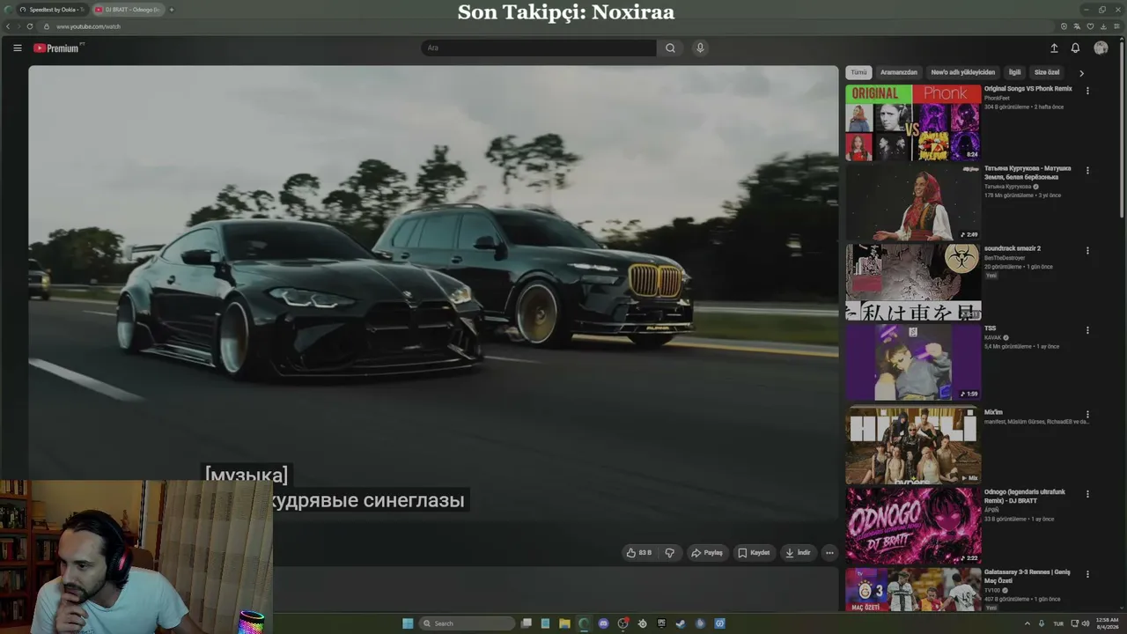
Task: Open 'Odnogo (legendaris ultrafunk Remix) - DJ BRATT' title
Action: (1025, 497)
